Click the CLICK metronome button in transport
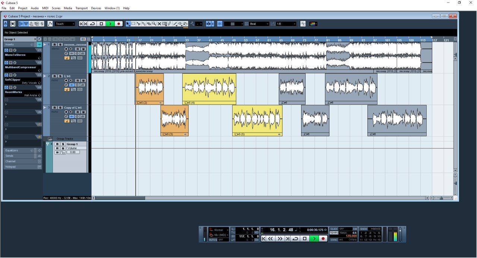The image size is (477, 258). tap(334, 229)
